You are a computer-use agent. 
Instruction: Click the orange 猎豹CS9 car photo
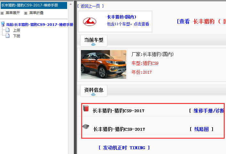104,64
